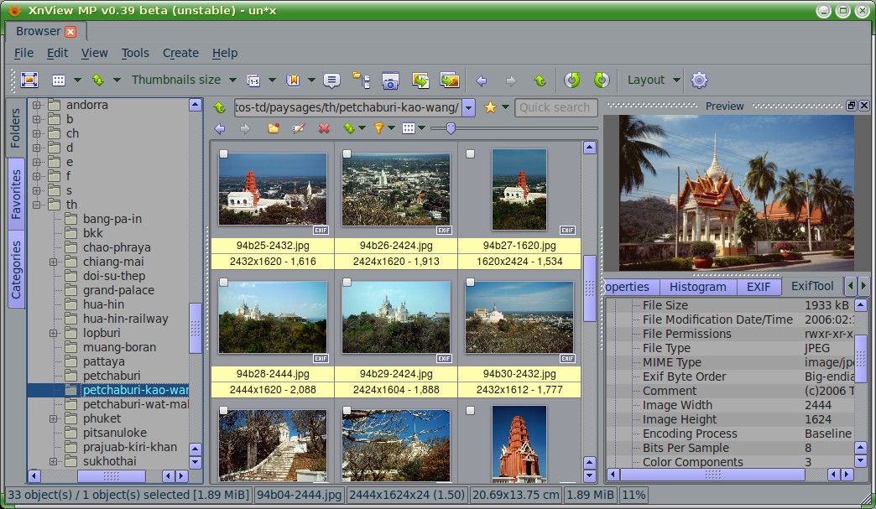The width and height of the screenshot is (876, 509).
Task: Switch to the Histogram tab
Action: (697, 286)
